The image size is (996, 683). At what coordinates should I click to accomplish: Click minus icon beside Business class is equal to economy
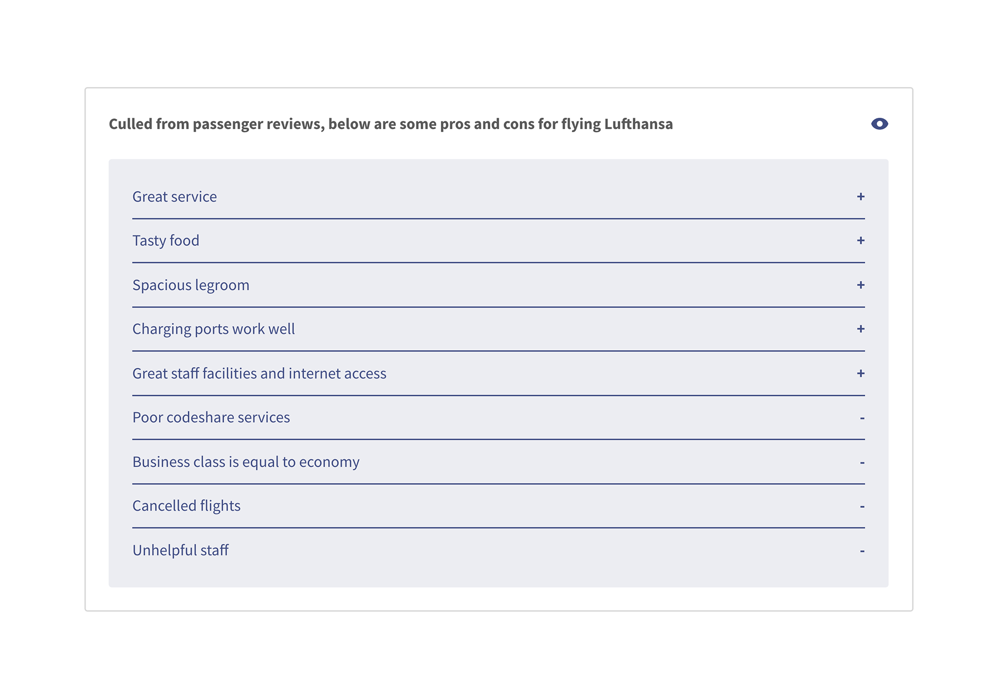[862, 462]
